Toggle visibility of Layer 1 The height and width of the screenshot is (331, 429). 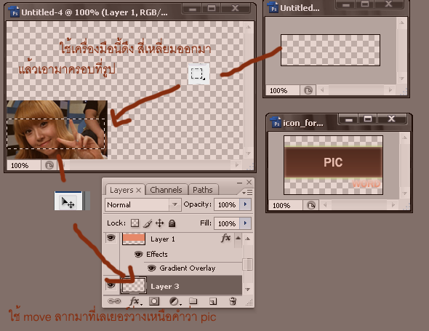pyautogui.click(x=111, y=238)
